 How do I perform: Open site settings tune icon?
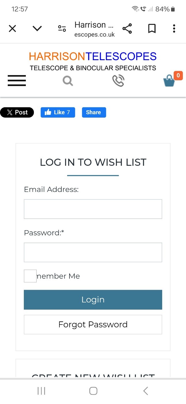[x=62, y=28]
